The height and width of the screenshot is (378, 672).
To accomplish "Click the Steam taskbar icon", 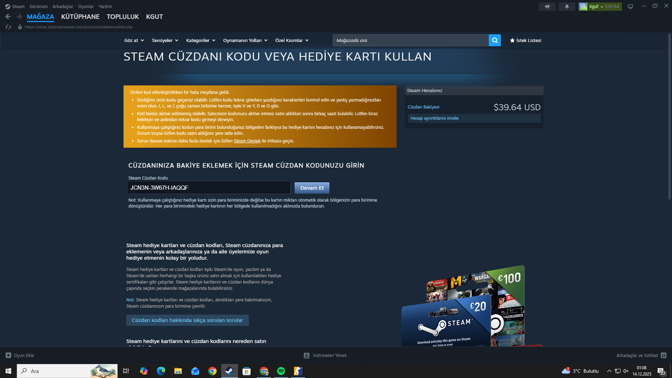I will point(230,371).
